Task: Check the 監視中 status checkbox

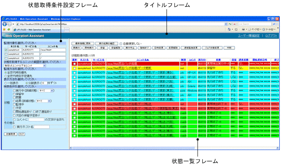Action: 14,105
